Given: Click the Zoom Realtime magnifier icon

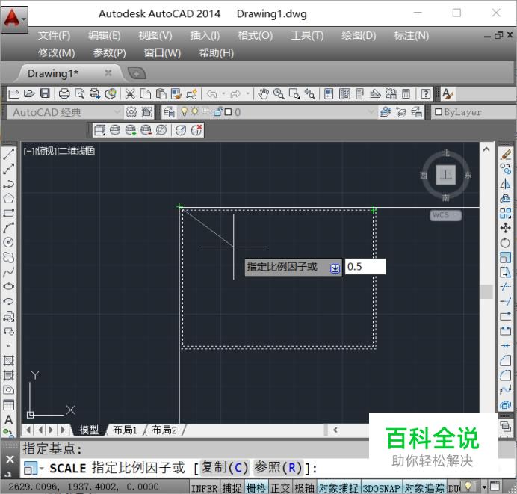Looking at the screenshot, I should tap(279, 94).
